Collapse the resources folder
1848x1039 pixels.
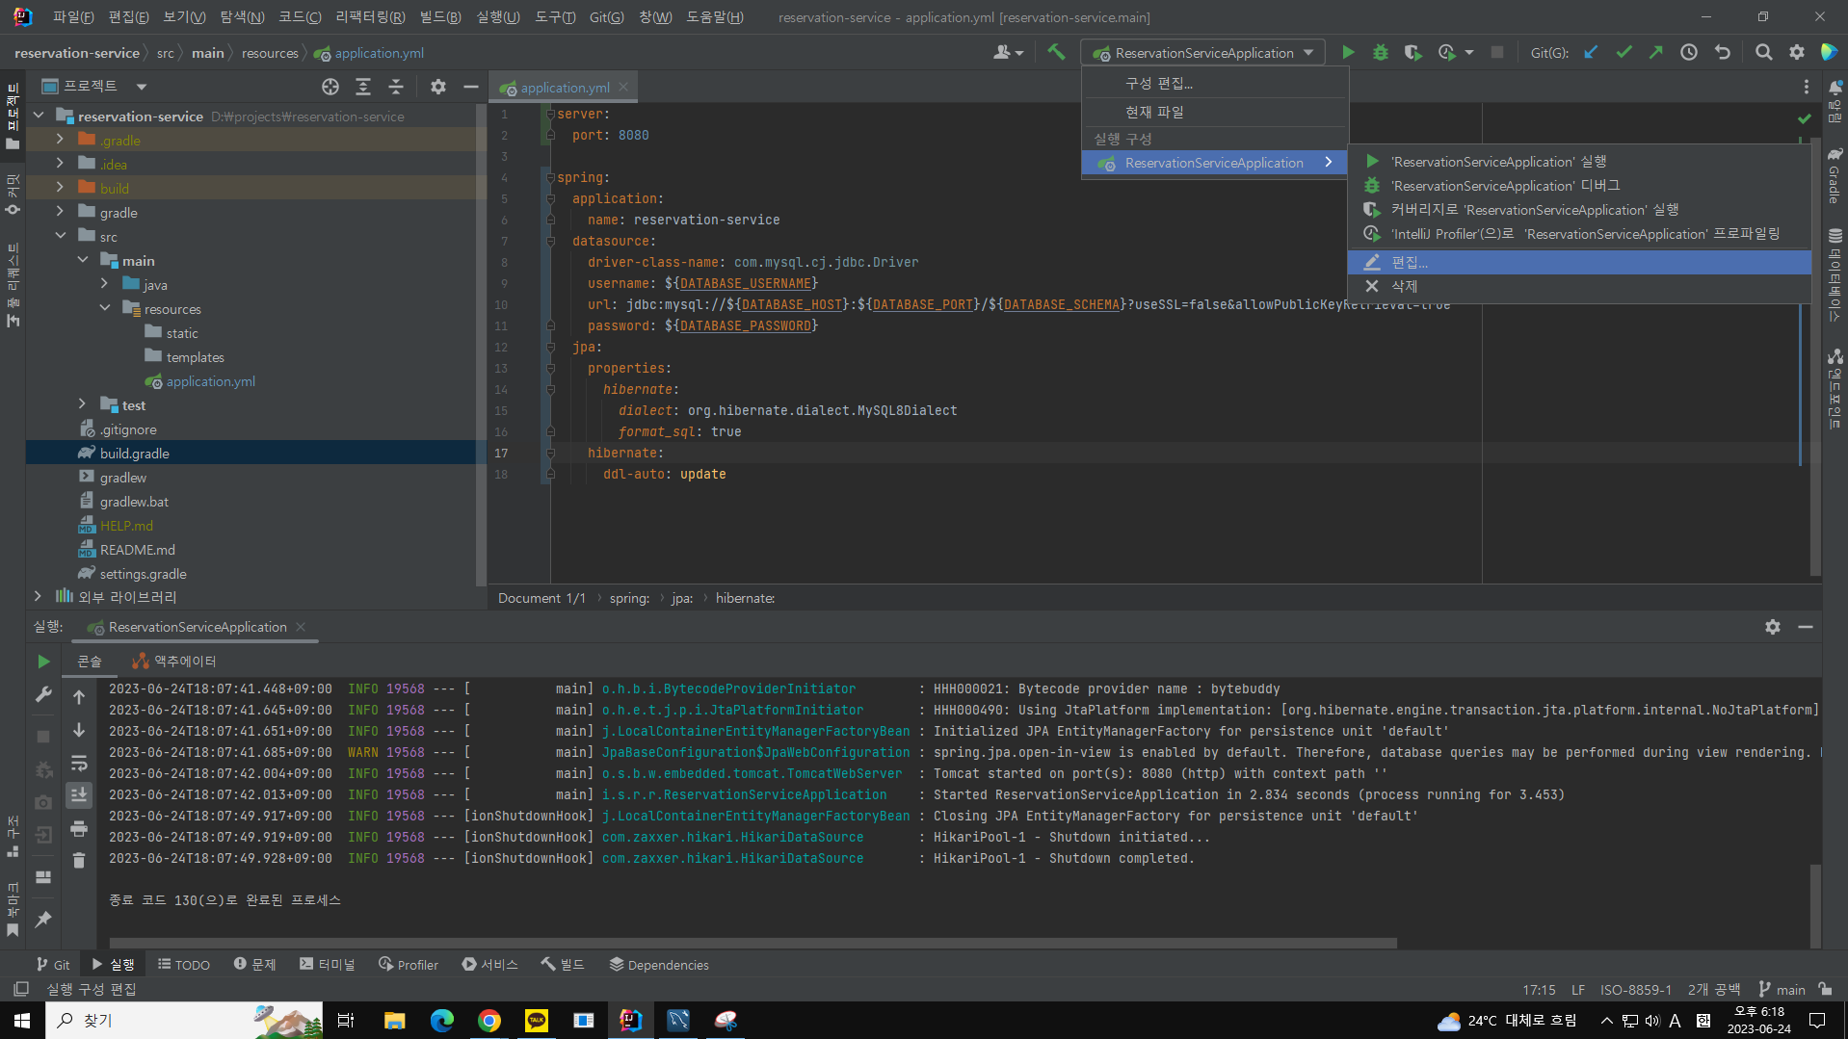[104, 308]
